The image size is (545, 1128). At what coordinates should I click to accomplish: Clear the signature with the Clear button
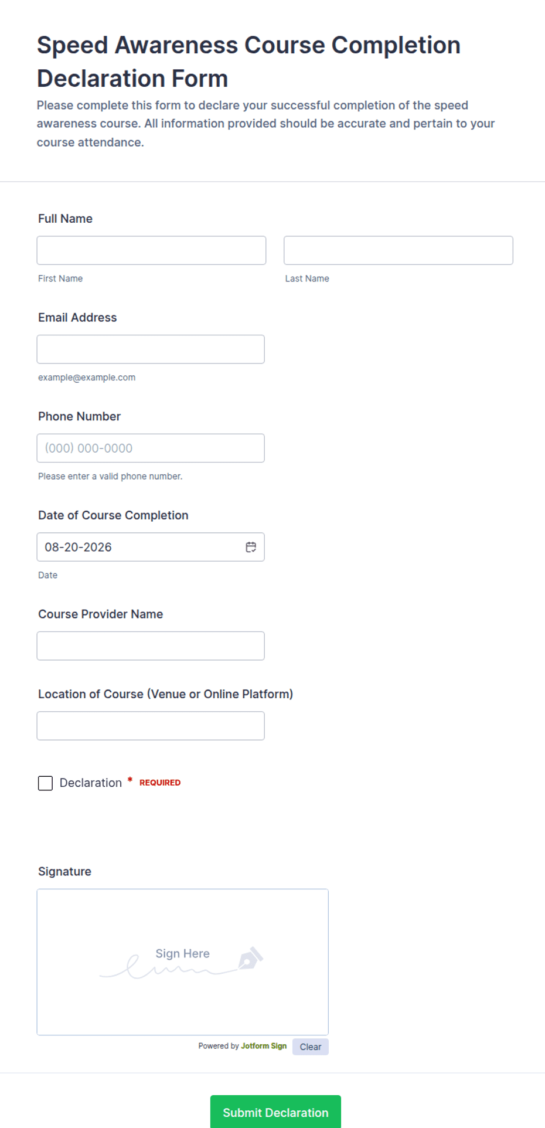point(311,1047)
